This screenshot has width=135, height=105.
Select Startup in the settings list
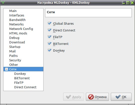pyautogui.click(x=15, y=47)
